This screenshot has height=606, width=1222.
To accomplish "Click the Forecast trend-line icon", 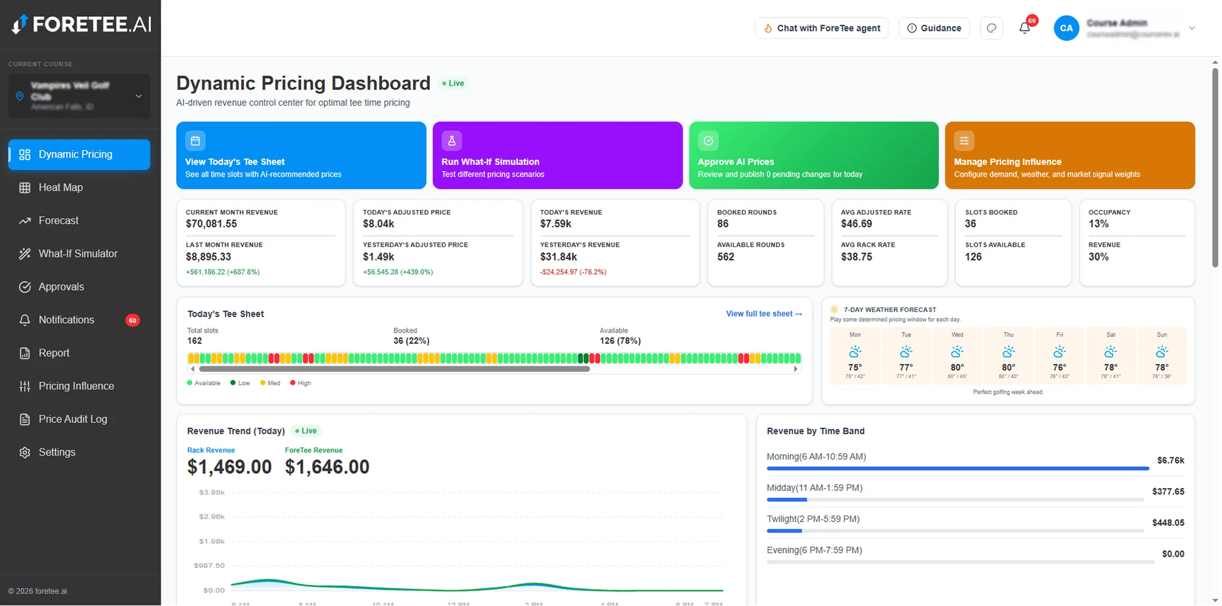I will point(24,221).
